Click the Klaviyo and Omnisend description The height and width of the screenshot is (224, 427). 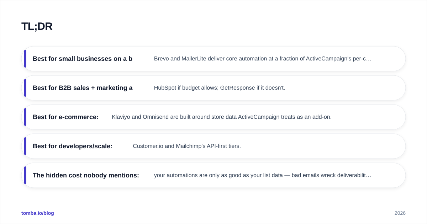click(222, 117)
